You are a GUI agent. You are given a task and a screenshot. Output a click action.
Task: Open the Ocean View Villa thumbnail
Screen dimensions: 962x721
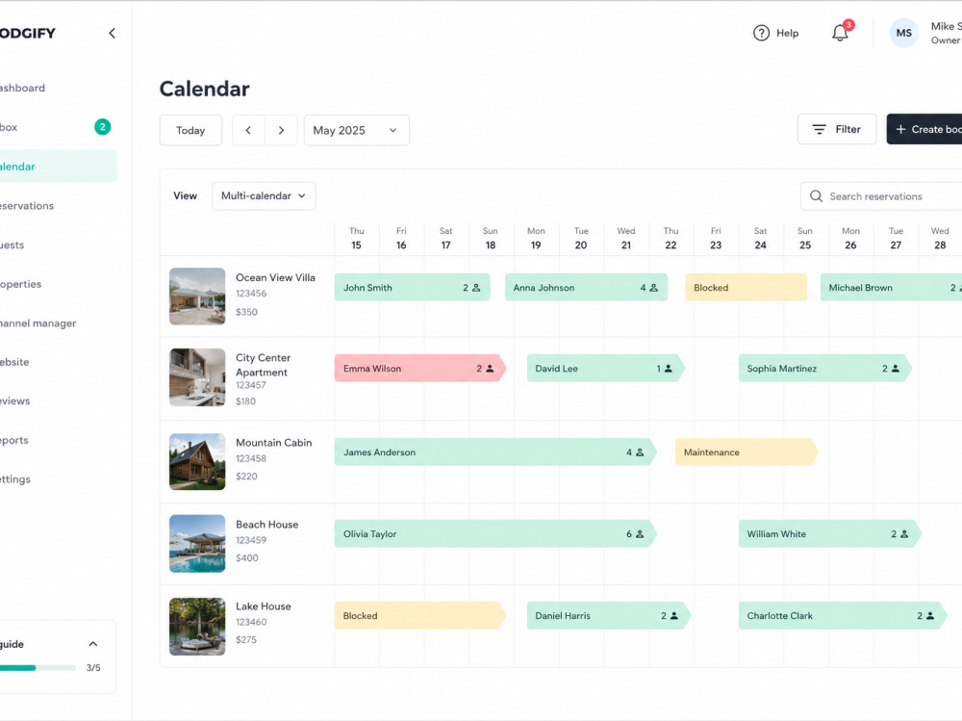tap(197, 296)
